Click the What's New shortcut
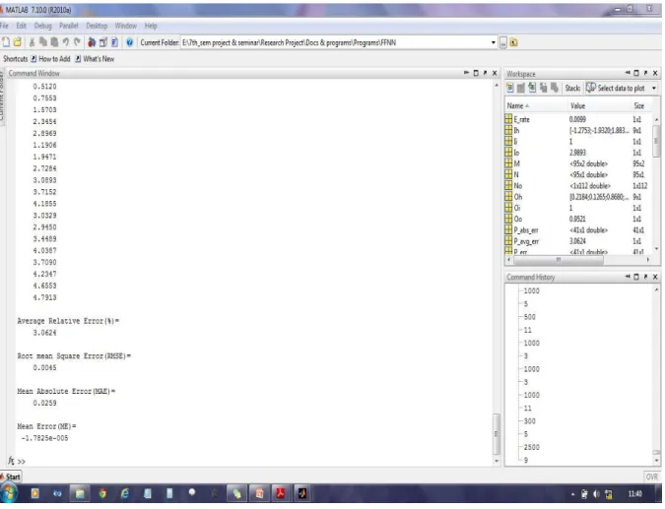This screenshot has width=665, height=509. [95, 59]
